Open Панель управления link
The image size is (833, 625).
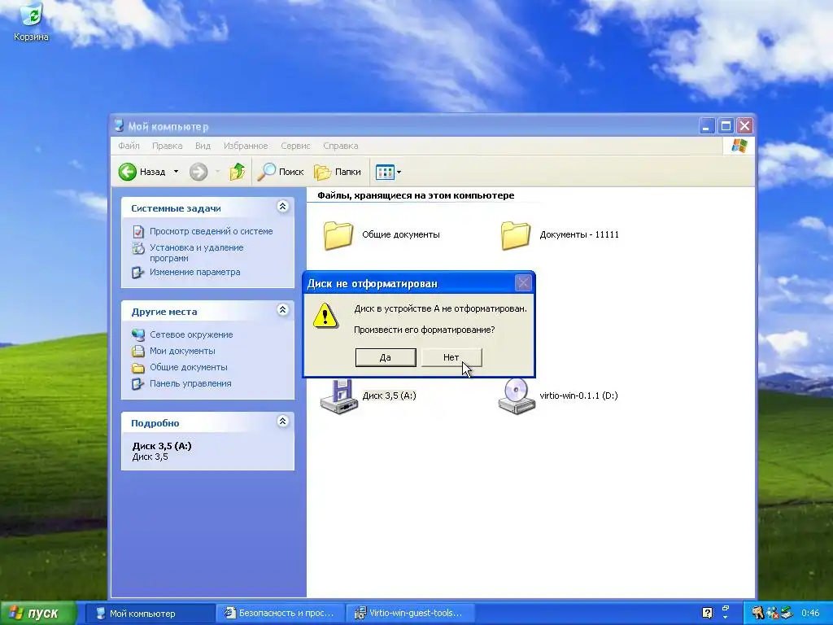pyautogui.click(x=190, y=383)
